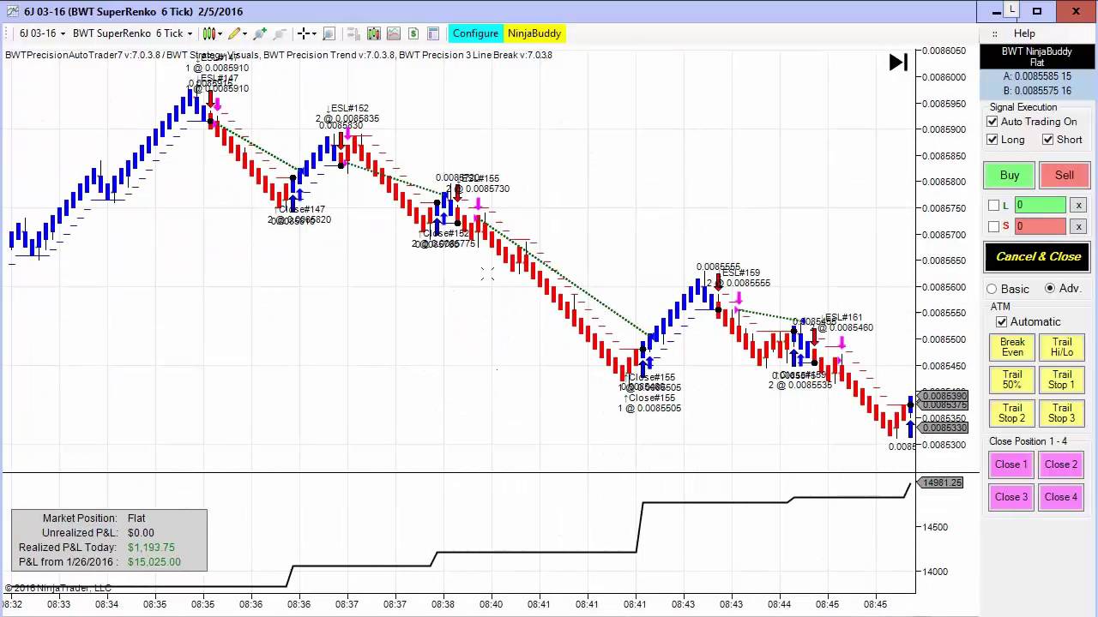Screen dimensions: 1098x617
Task: Select the Adv. radio option
Action: click(1050, 289)
